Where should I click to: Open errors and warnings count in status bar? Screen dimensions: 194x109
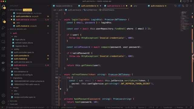(x=55, y=107)
